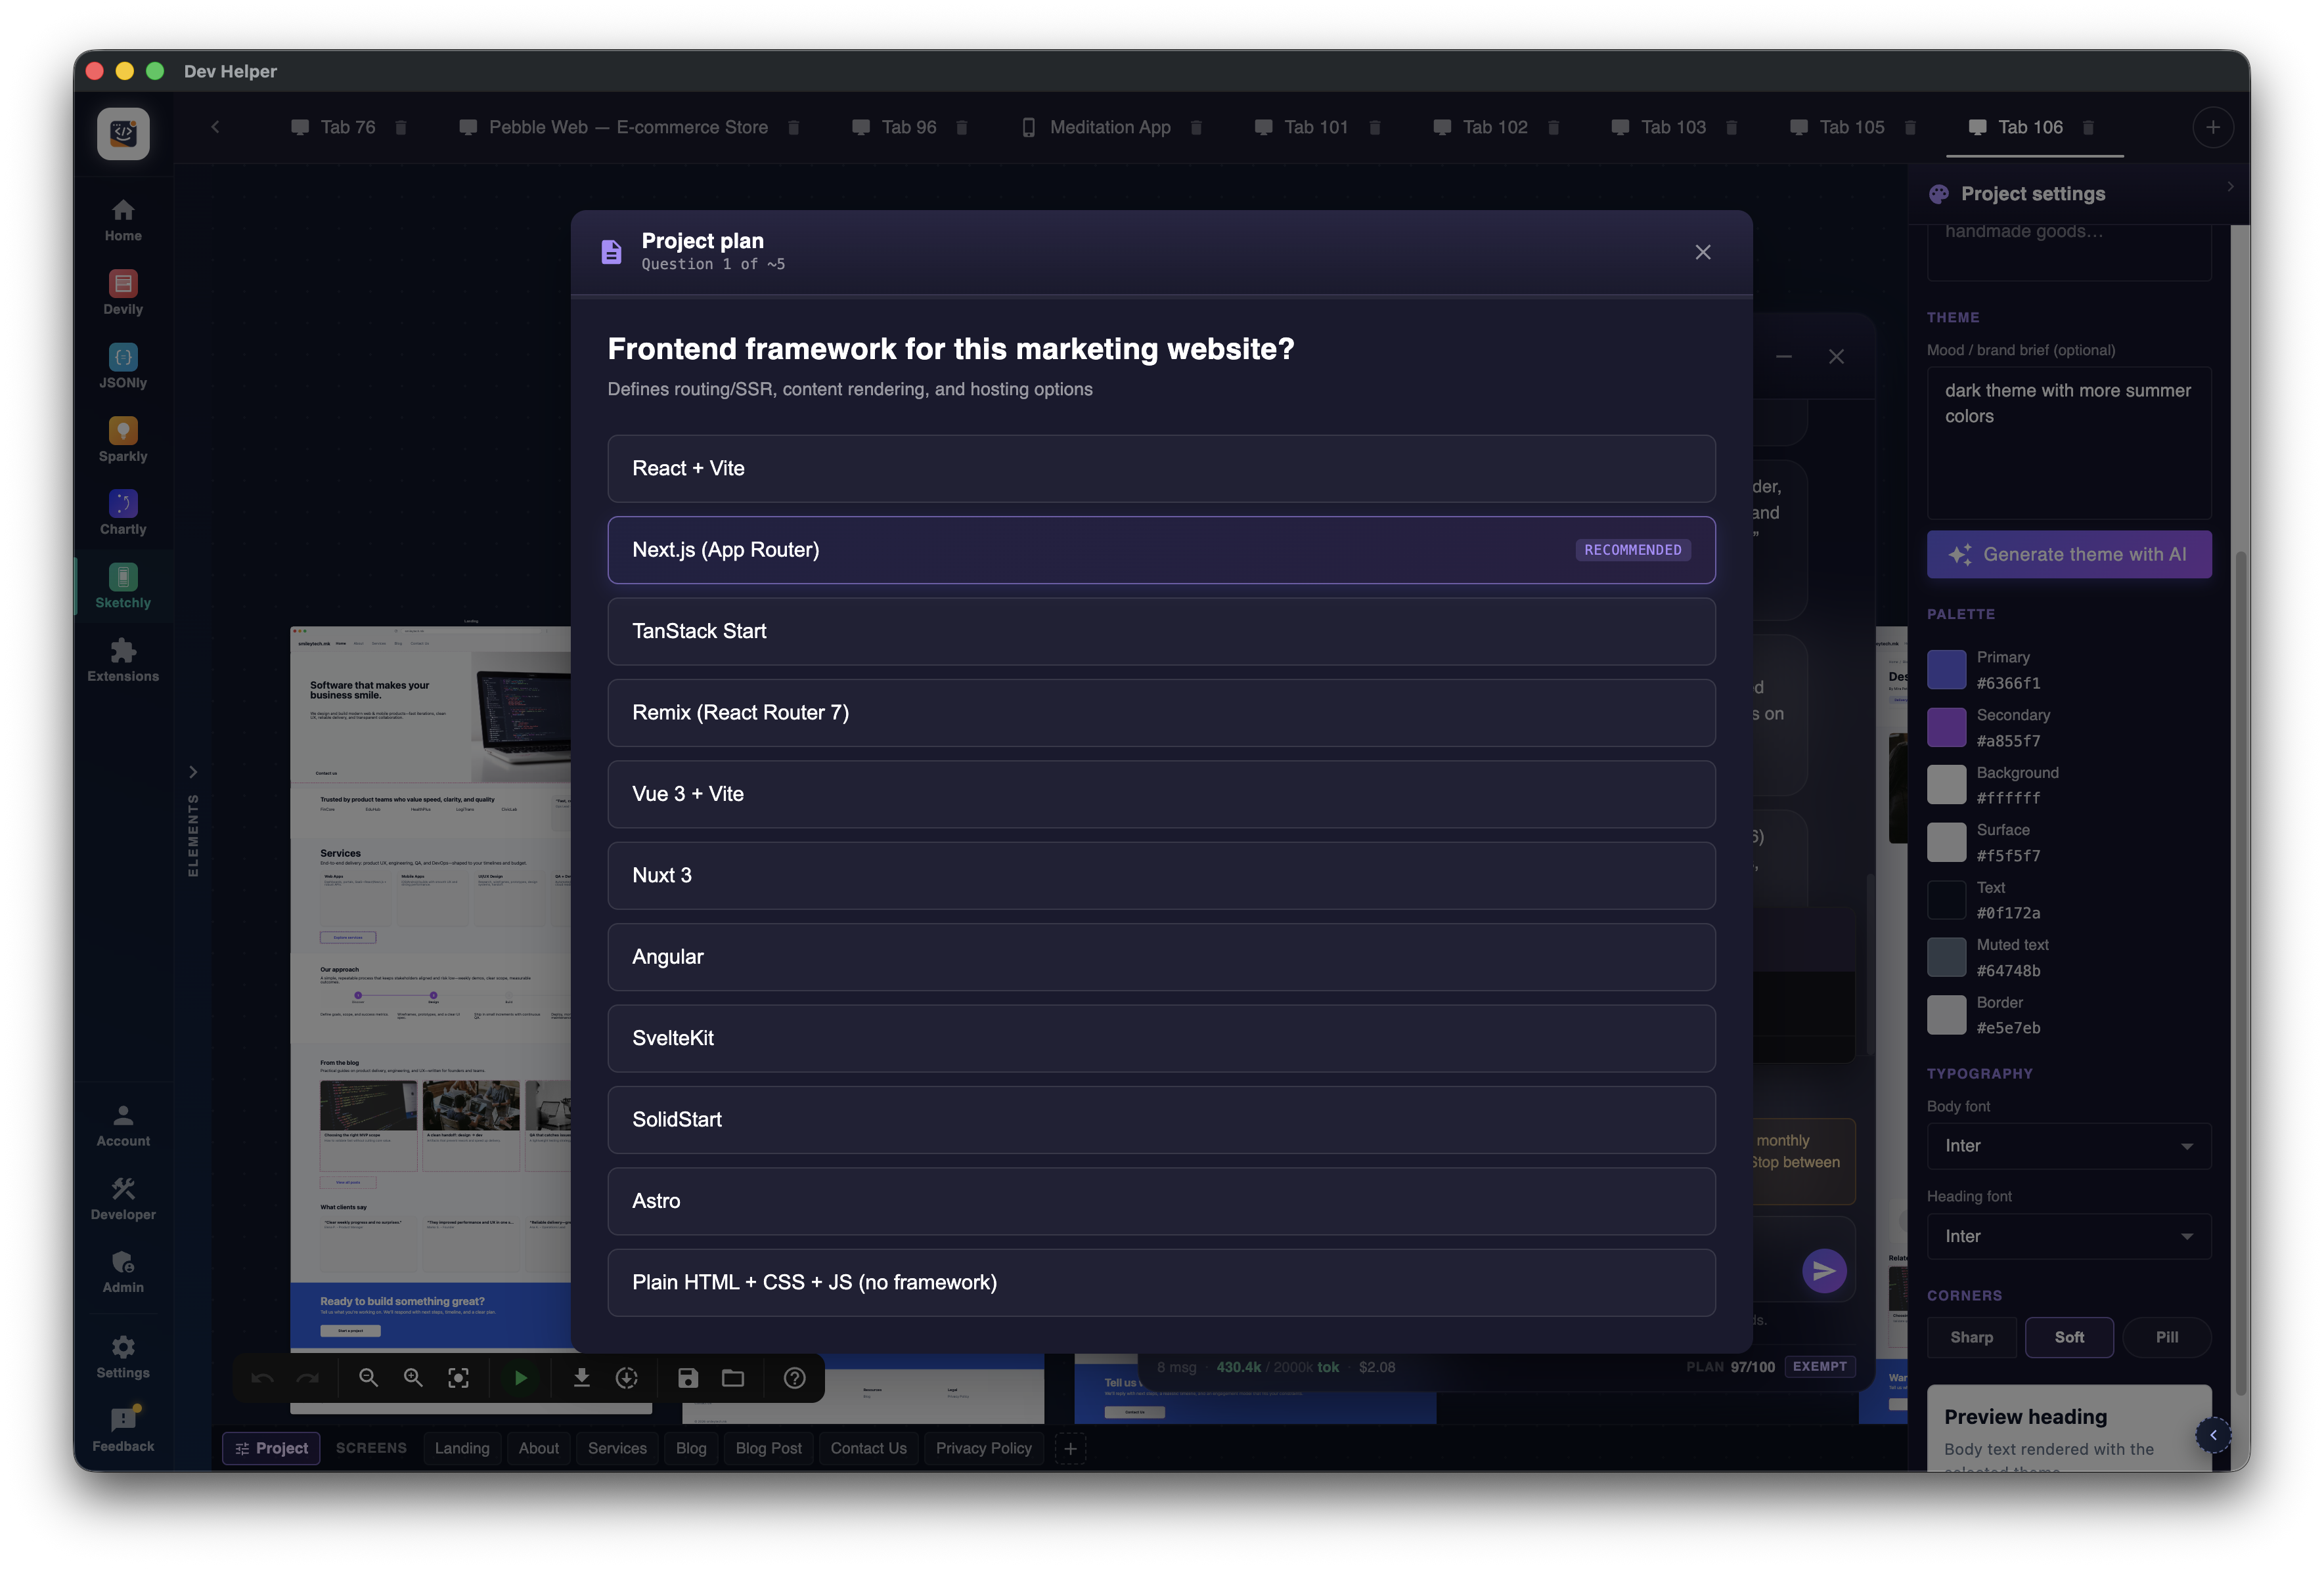
Task: Select Sharp corners
Action: pos(1971,1337)
